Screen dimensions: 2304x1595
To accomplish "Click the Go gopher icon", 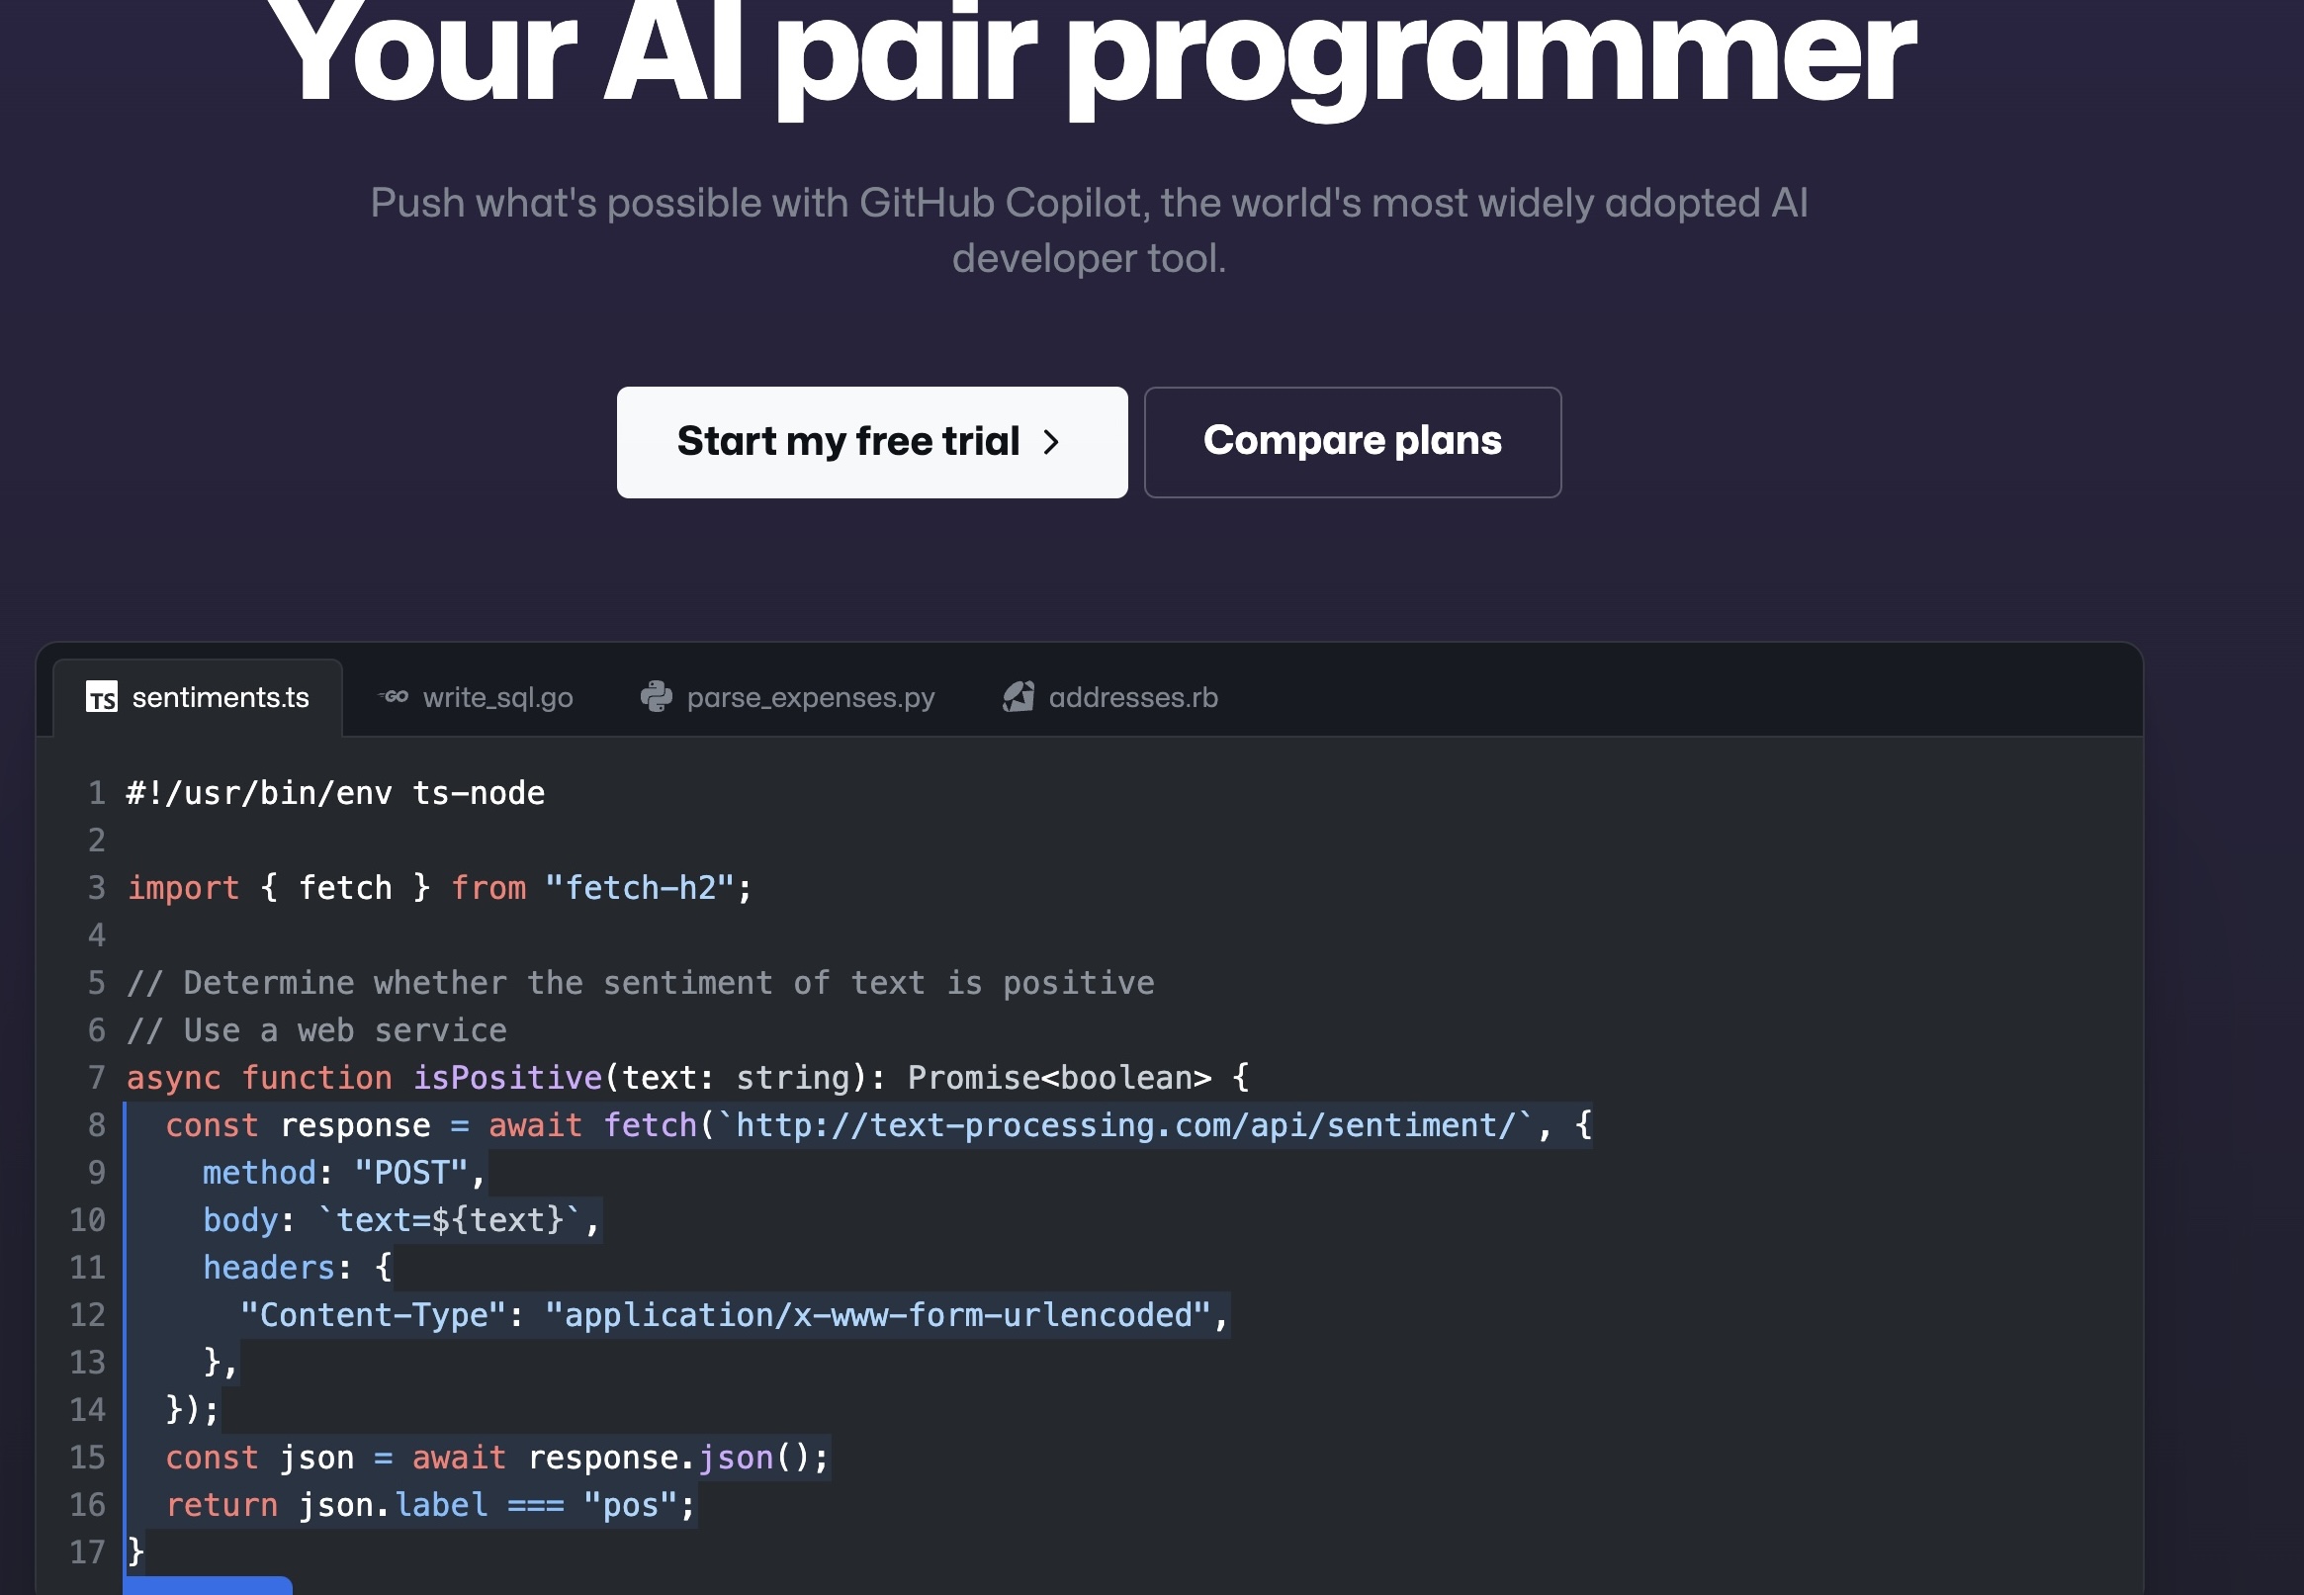I will click(395, 696).
